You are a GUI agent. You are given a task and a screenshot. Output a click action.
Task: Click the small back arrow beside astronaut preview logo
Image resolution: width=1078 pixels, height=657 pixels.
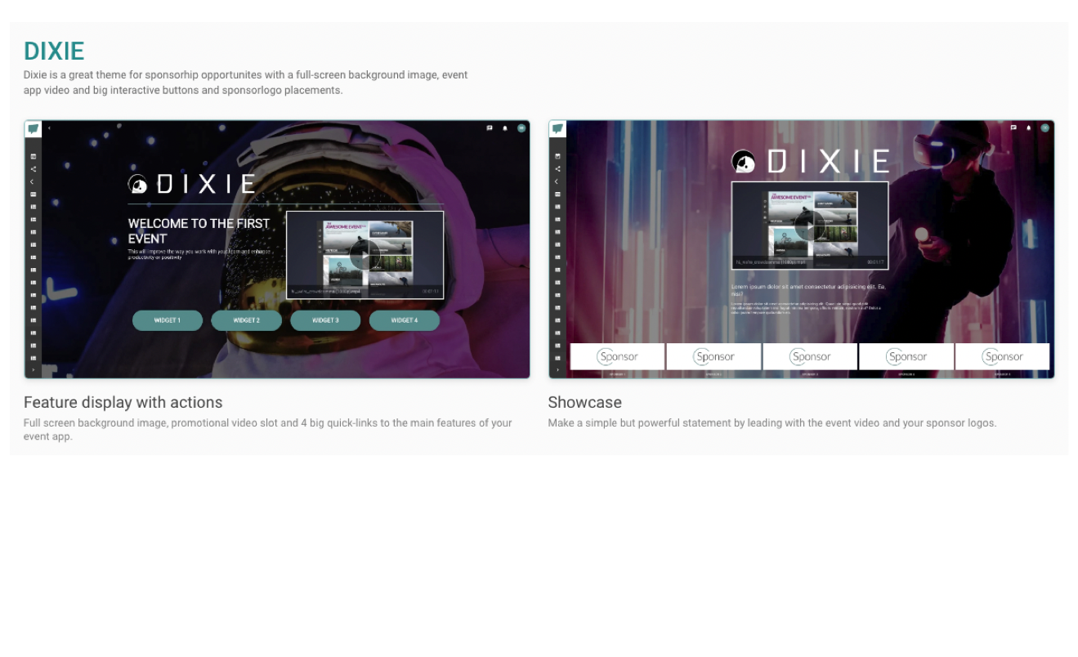tap(49, 127)
